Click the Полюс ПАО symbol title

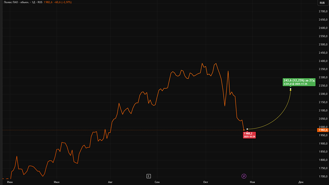(x=16, y=2)
